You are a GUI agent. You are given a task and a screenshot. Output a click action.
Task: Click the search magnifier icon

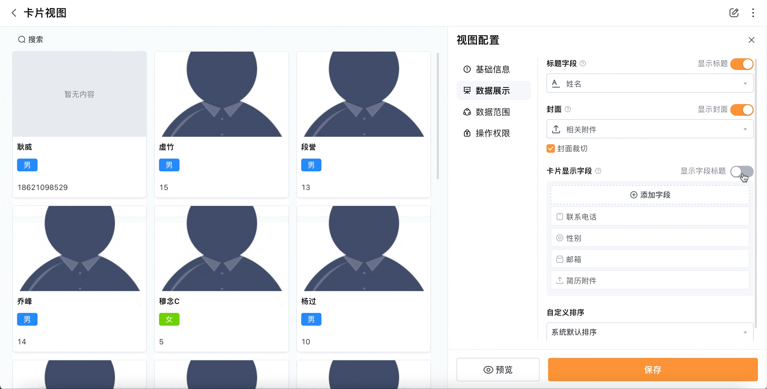(22, 39)
